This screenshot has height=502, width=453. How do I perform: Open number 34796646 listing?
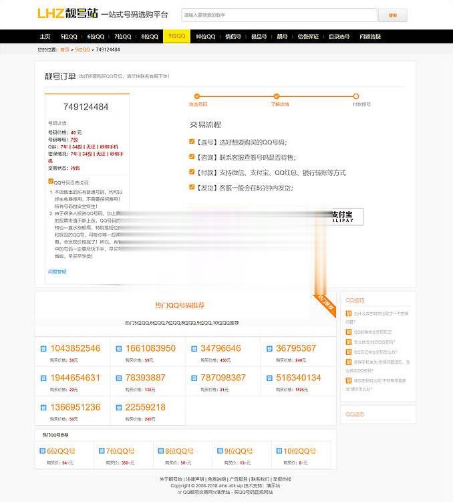[x=220, y=348]
